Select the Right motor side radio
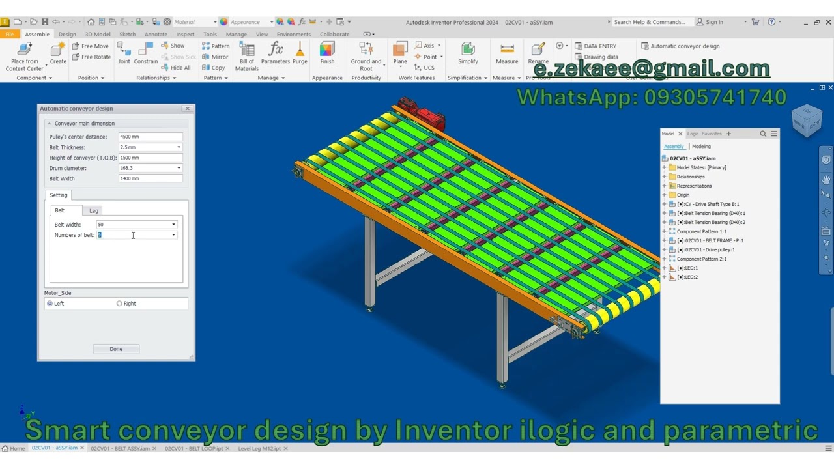 [x=119, y=304]
